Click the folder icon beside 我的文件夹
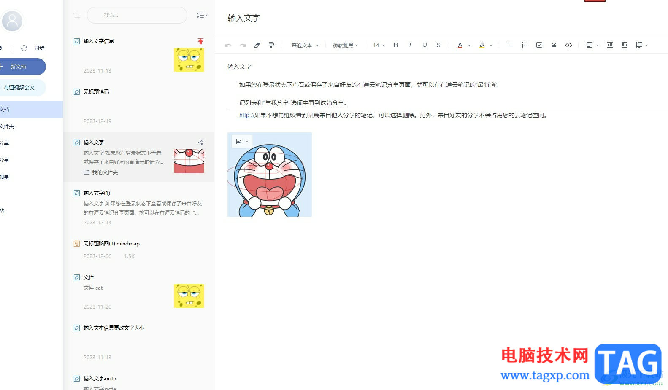 pos(87,172)
